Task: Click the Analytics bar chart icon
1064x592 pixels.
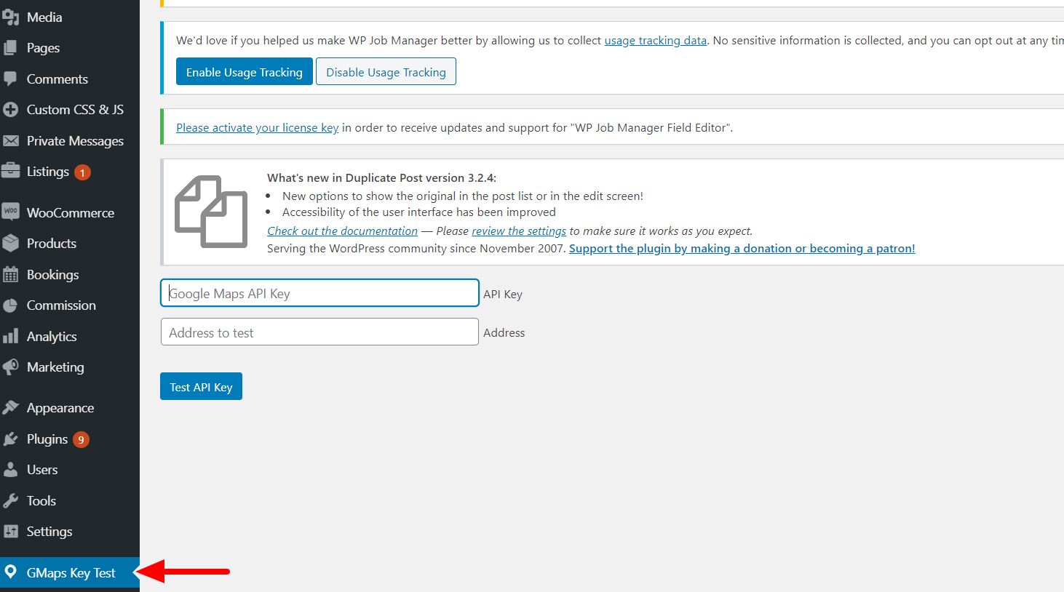Action: click(10, 336)
